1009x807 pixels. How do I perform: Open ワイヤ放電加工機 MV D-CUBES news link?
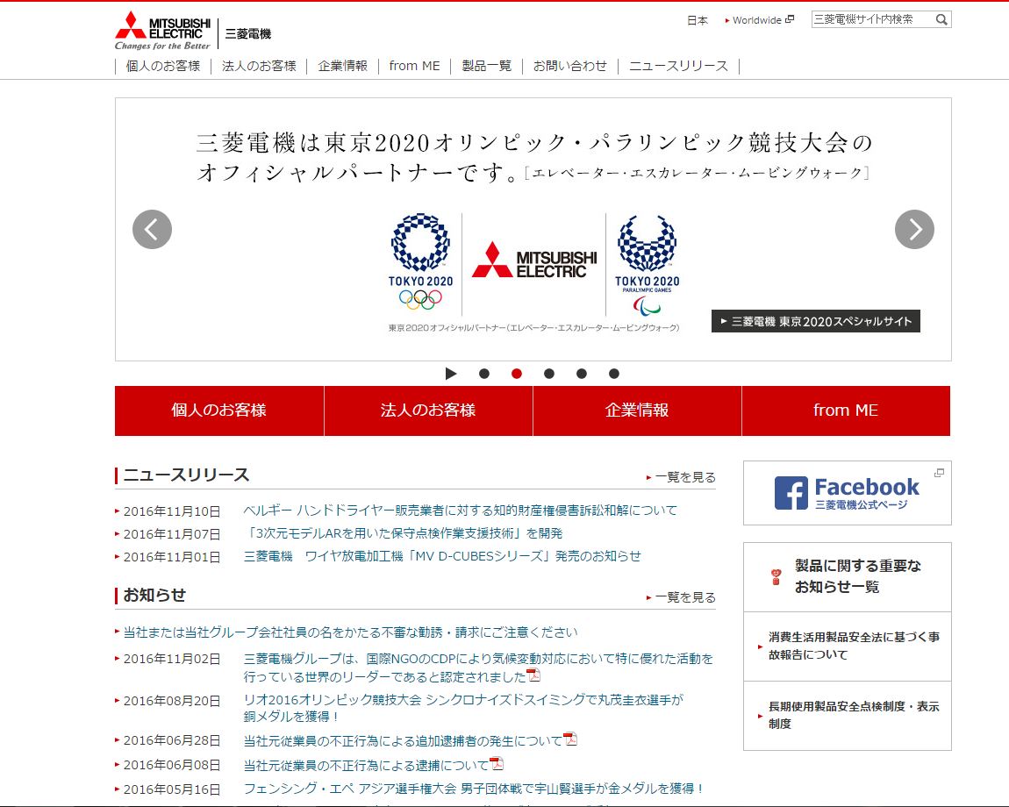pyautogui.click(x=442, y=556)
